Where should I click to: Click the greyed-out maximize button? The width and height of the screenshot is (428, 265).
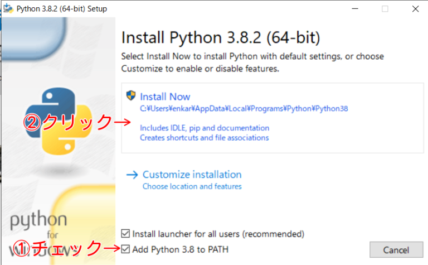click(385, 9)
